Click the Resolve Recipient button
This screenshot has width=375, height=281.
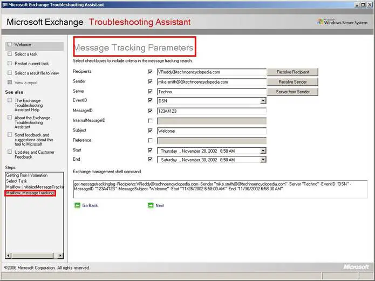point(292,72)
